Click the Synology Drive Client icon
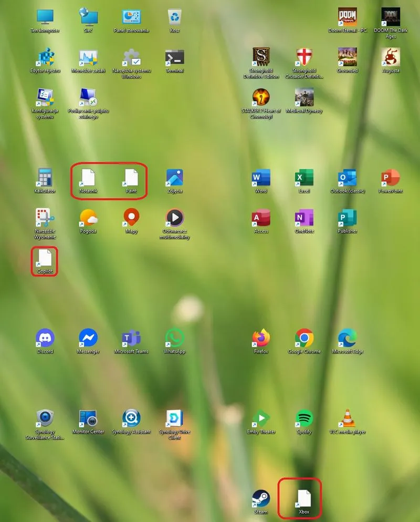This screenshot has width=420, height=522. pos(175,418)
